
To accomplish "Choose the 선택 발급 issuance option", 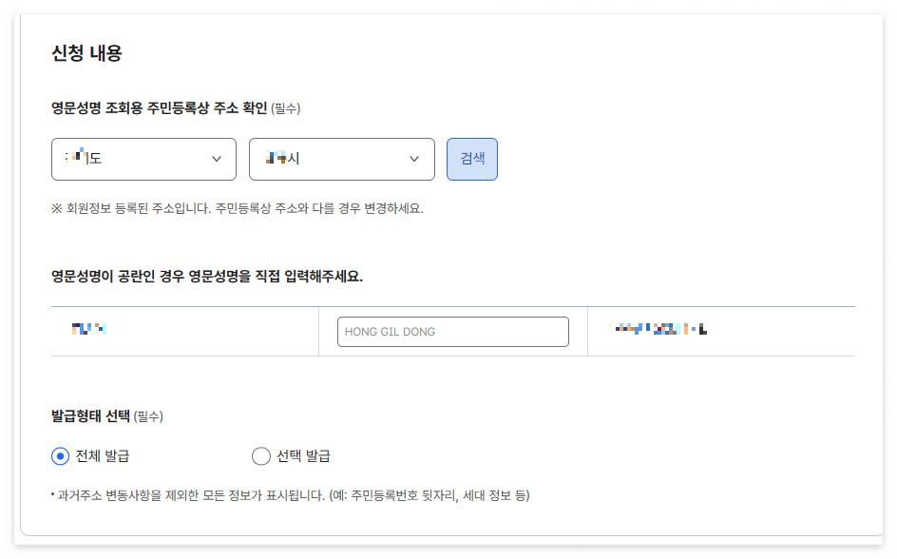I will [261, 456].
